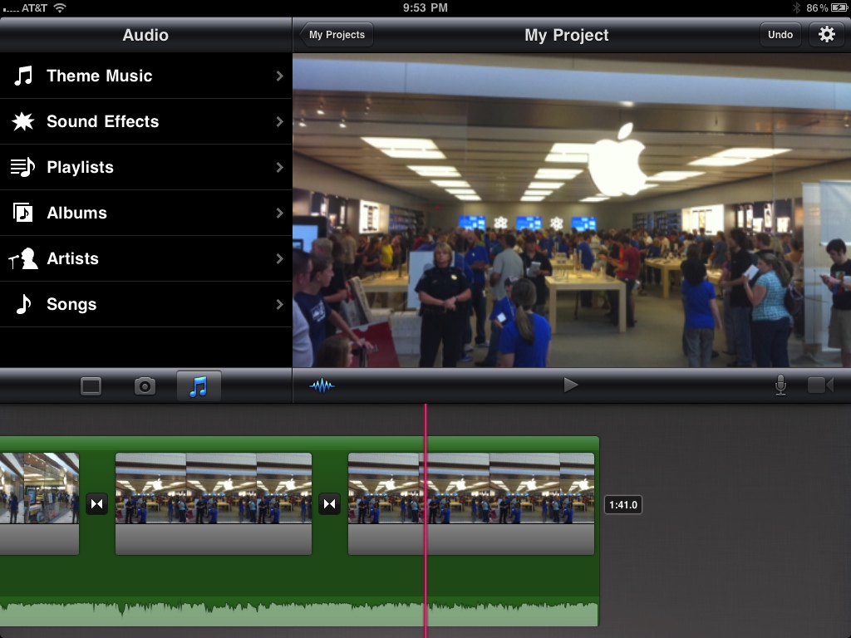Open the first transition between clips
This screenshot has height=638, width=851.
click(97, 503)
